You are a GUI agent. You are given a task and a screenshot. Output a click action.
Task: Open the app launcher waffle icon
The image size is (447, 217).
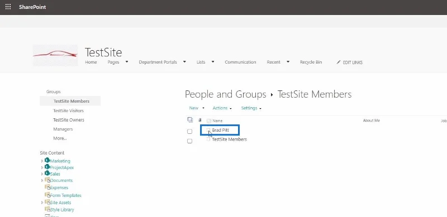click(8, 7)
